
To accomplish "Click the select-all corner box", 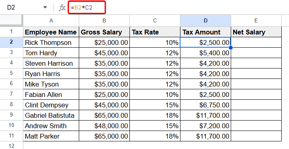I will [11, 20].
